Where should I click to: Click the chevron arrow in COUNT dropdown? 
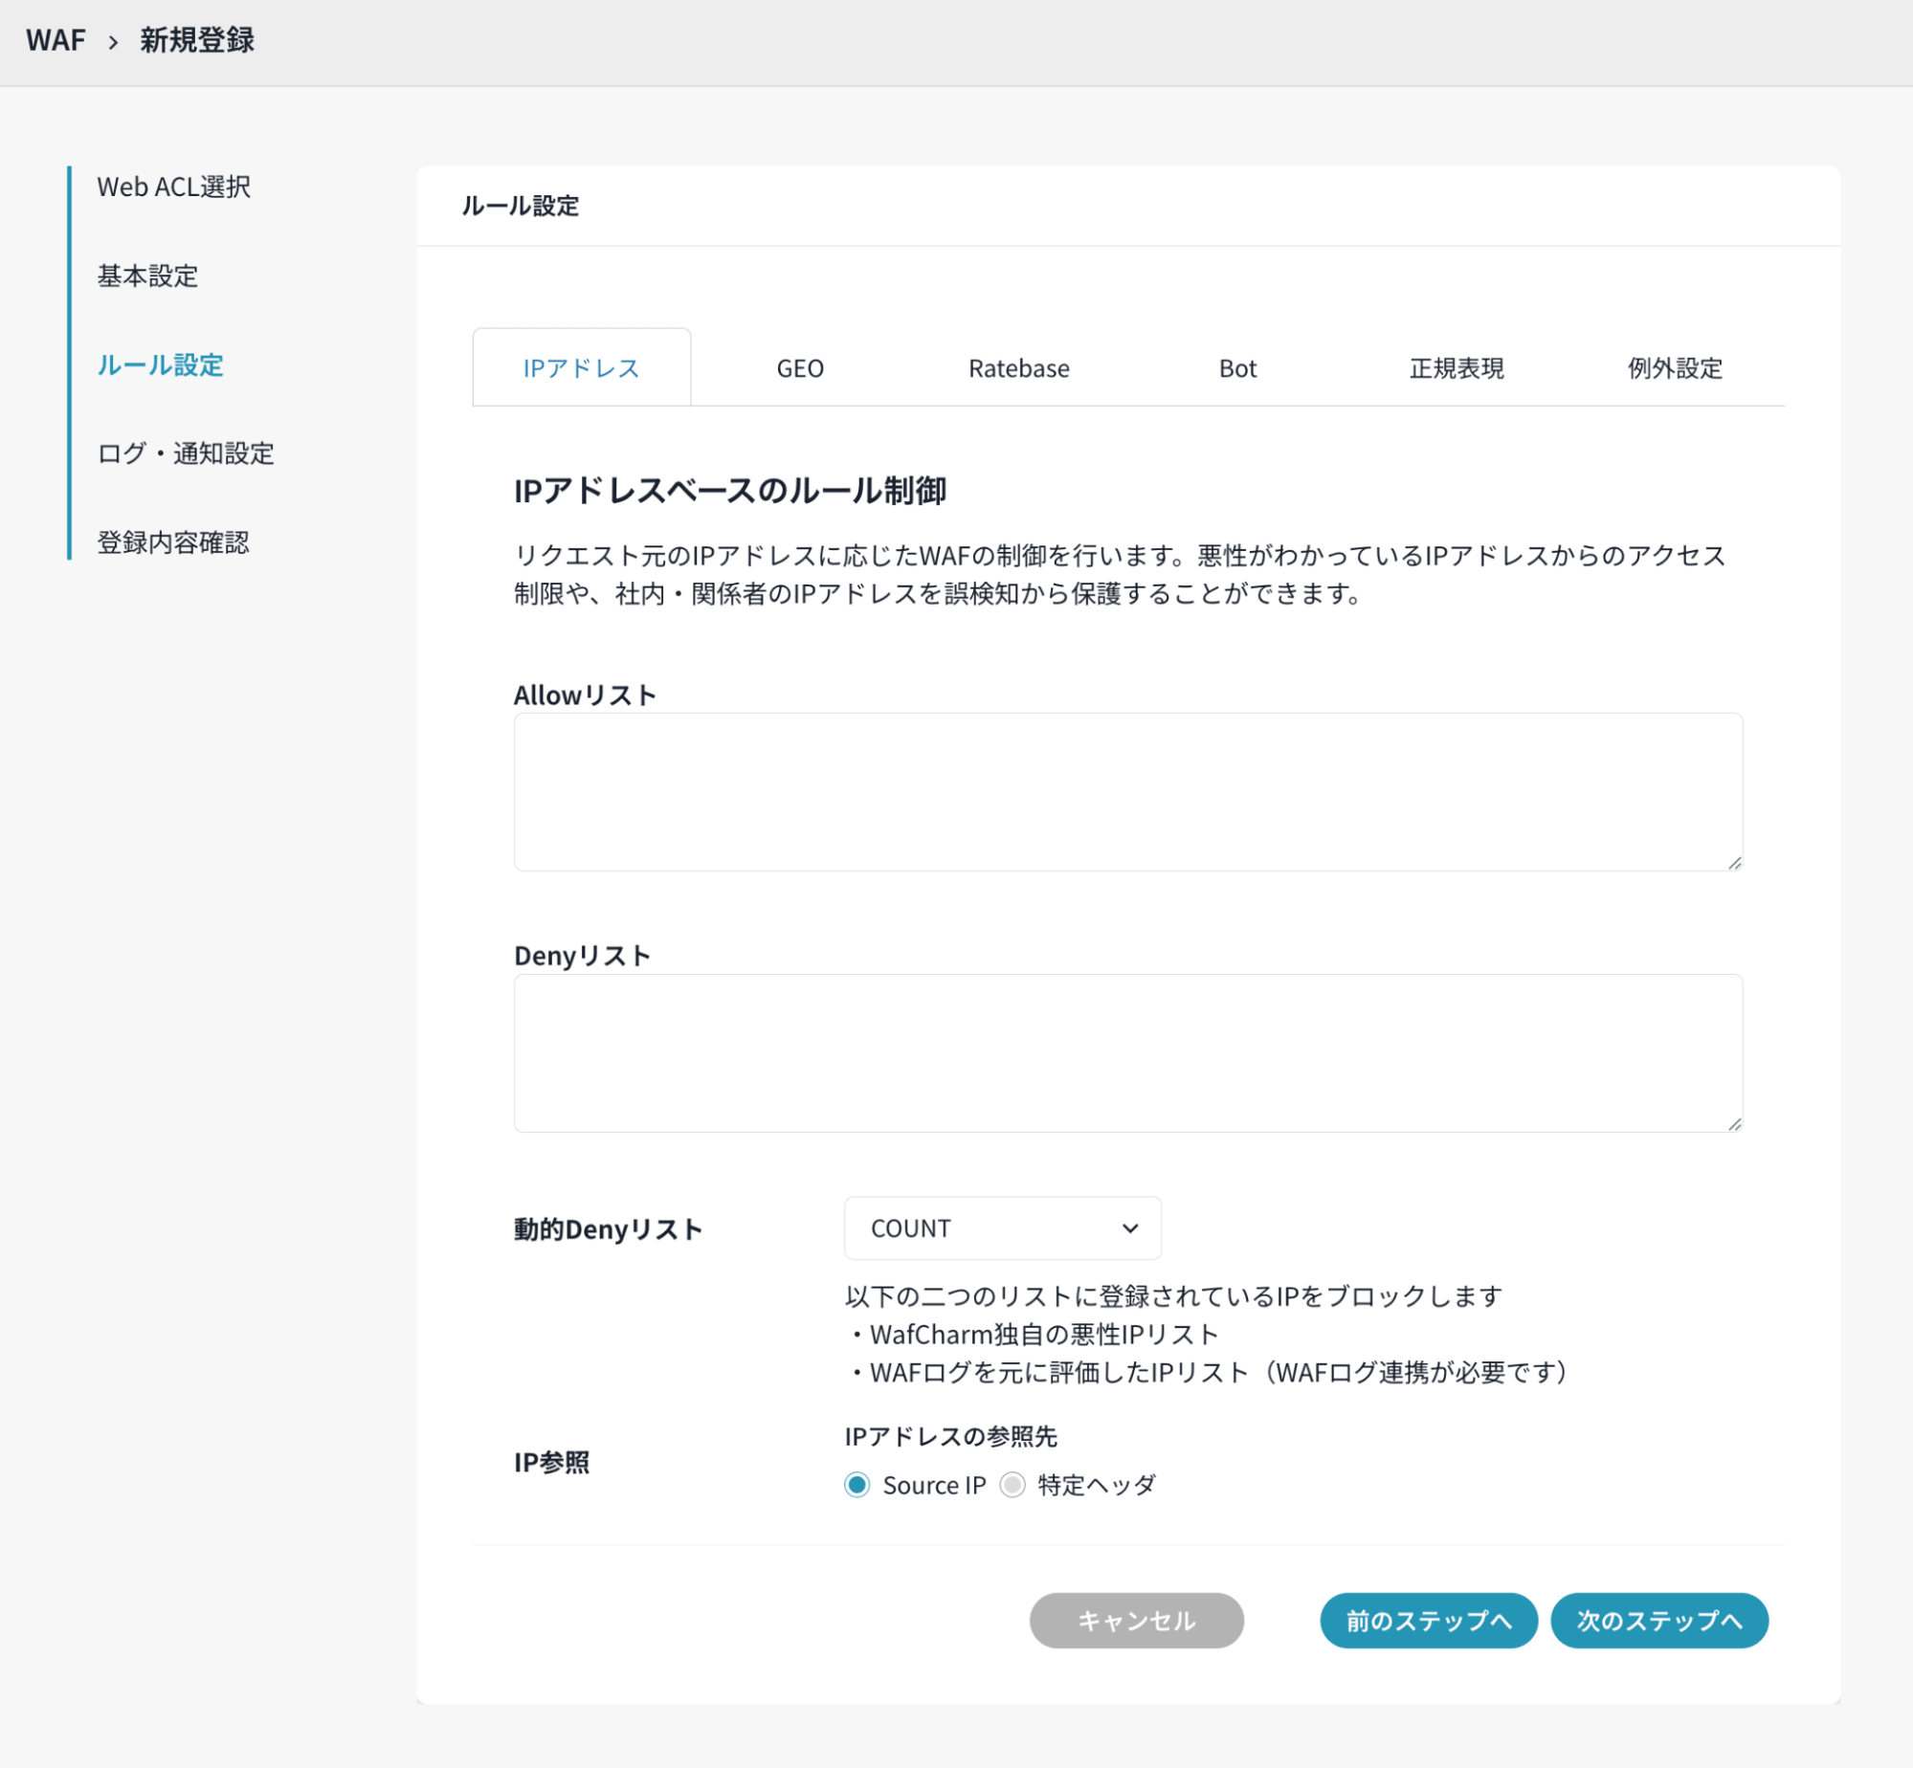point(1130,1228)
